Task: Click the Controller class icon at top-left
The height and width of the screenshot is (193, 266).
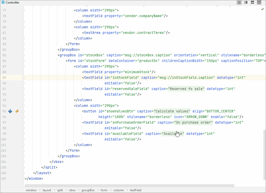Action: coord(3,3)
